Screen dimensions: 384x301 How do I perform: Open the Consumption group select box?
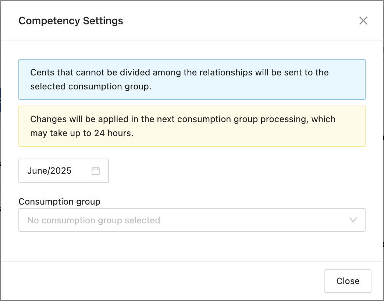coord(191,220)
